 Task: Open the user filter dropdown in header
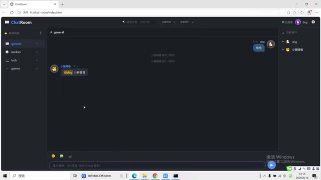pos(187,22)
